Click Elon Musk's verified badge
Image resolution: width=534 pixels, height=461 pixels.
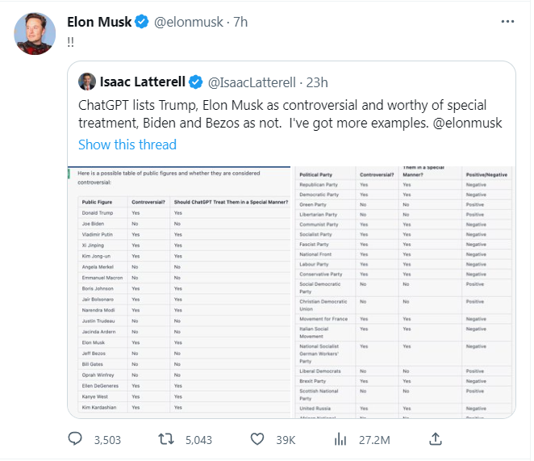141,22
